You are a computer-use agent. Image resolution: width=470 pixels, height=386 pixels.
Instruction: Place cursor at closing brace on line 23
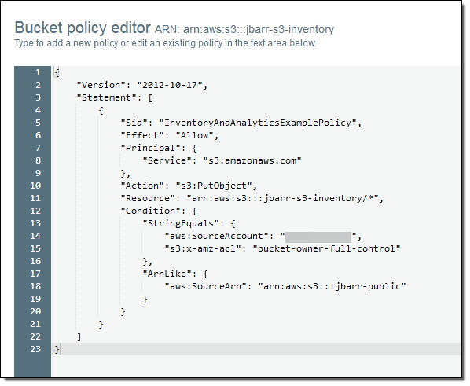click(x=57, y=349)
